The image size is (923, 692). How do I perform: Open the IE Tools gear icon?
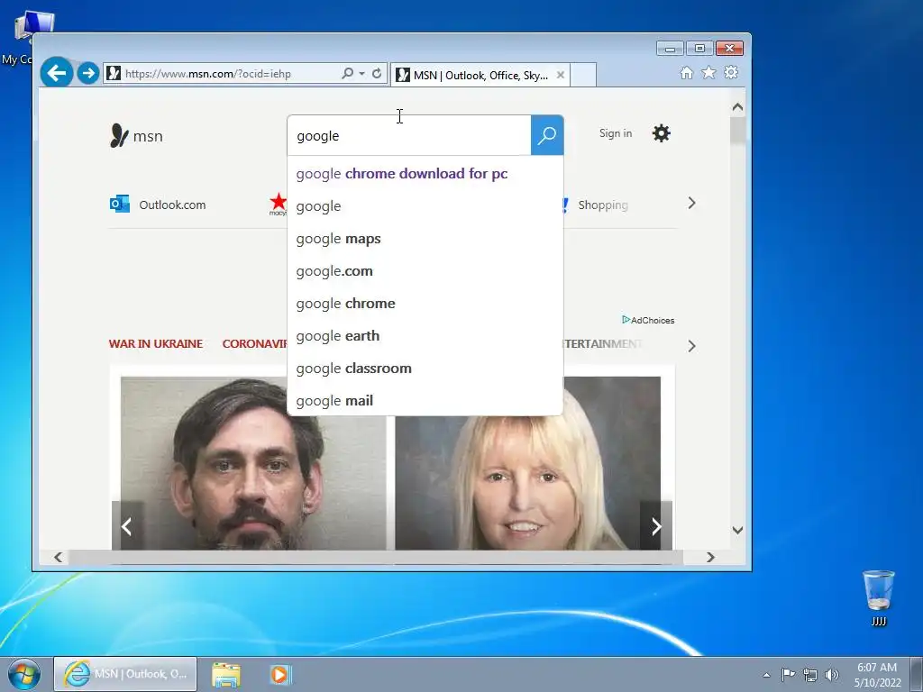pos(731,72)
